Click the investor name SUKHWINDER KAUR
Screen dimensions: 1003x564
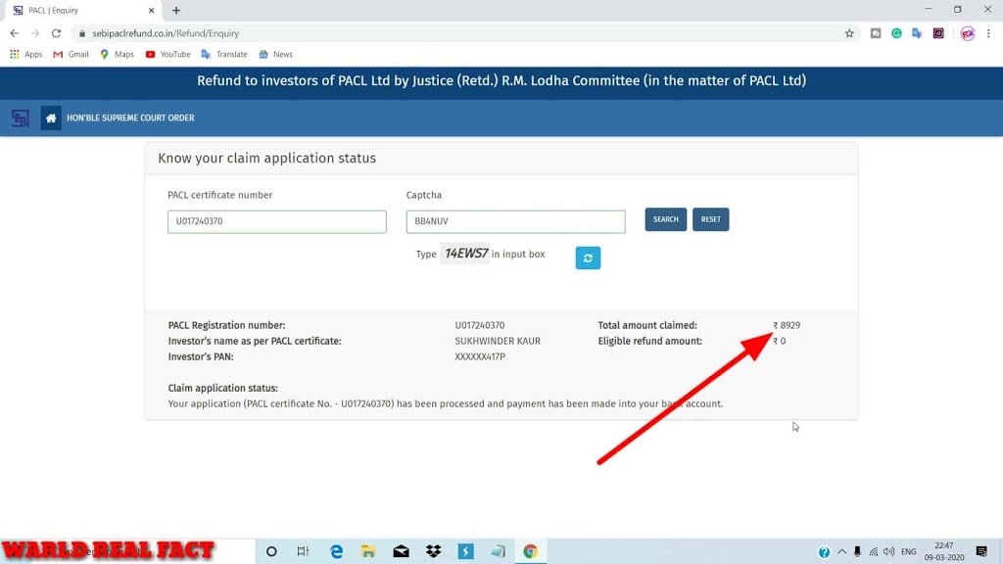click(x=498, y=341)
